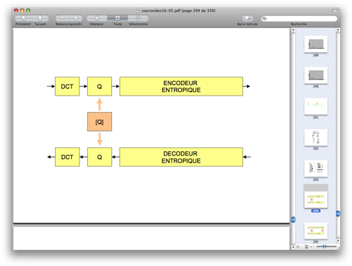Select the highlighted page 294 thumbnail
The image size is (352, 266).
[315, 196]
